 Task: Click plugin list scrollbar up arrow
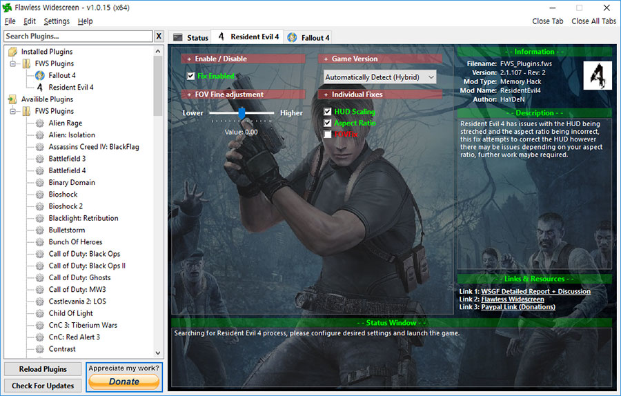(x=158, y=51)
